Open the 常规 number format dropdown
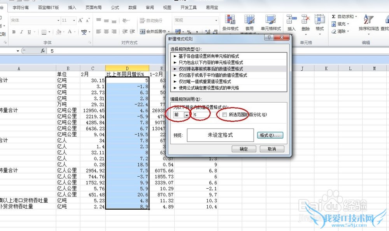389x231 pixels. tap(216, 20)
